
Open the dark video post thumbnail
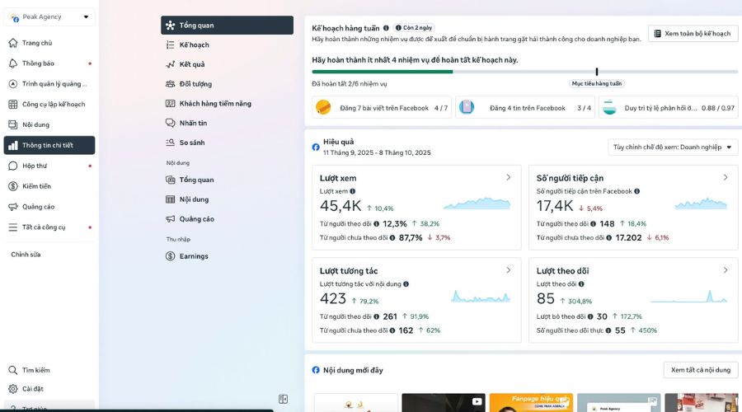coord(444,403)
